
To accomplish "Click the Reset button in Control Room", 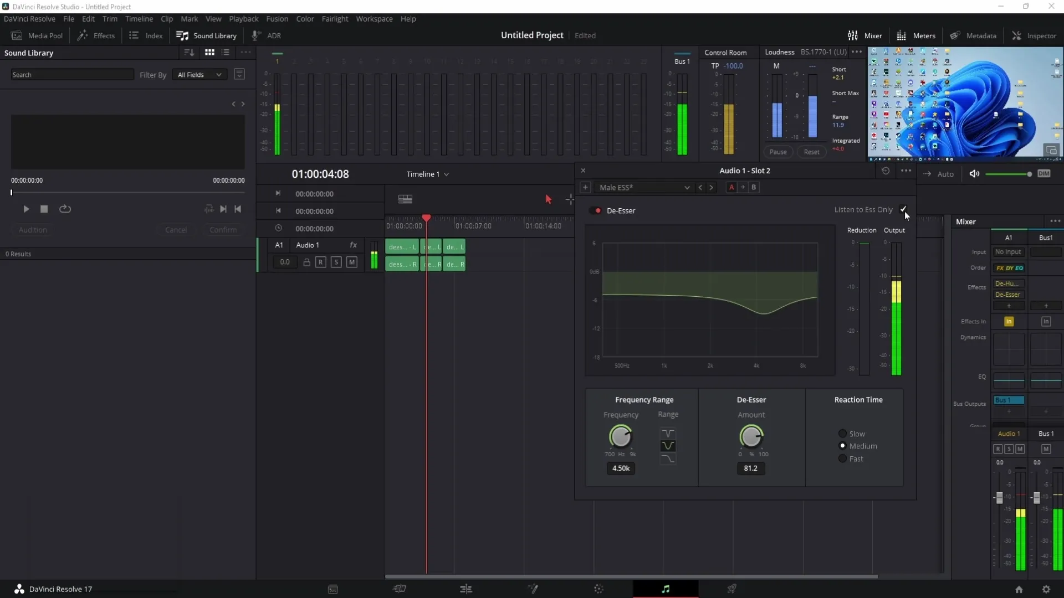I will (811, 151).
